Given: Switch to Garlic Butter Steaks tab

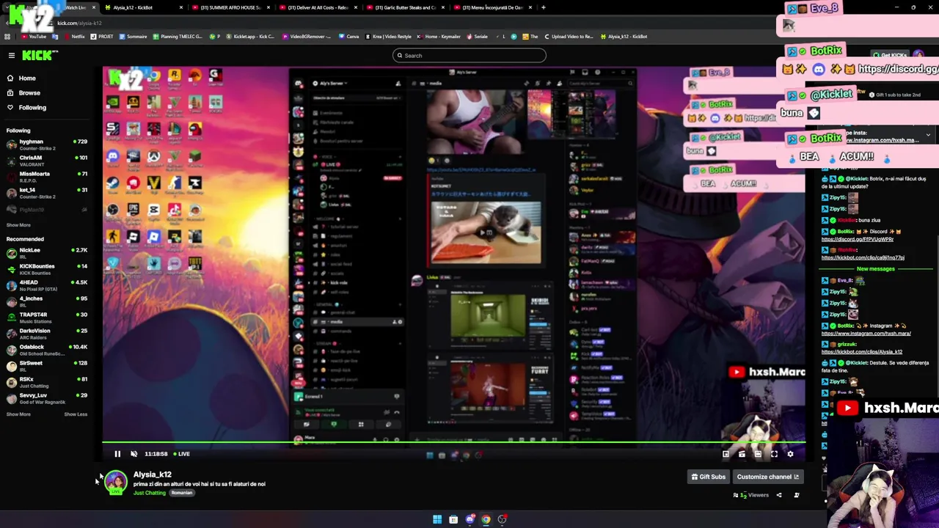Looking at the screenshot, I should [404, 7].
